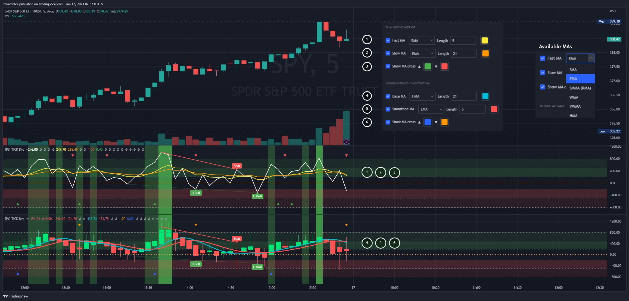The image size is (629, 301).
Task: Click the High 399.10 price label
Action: click(609, 21)
